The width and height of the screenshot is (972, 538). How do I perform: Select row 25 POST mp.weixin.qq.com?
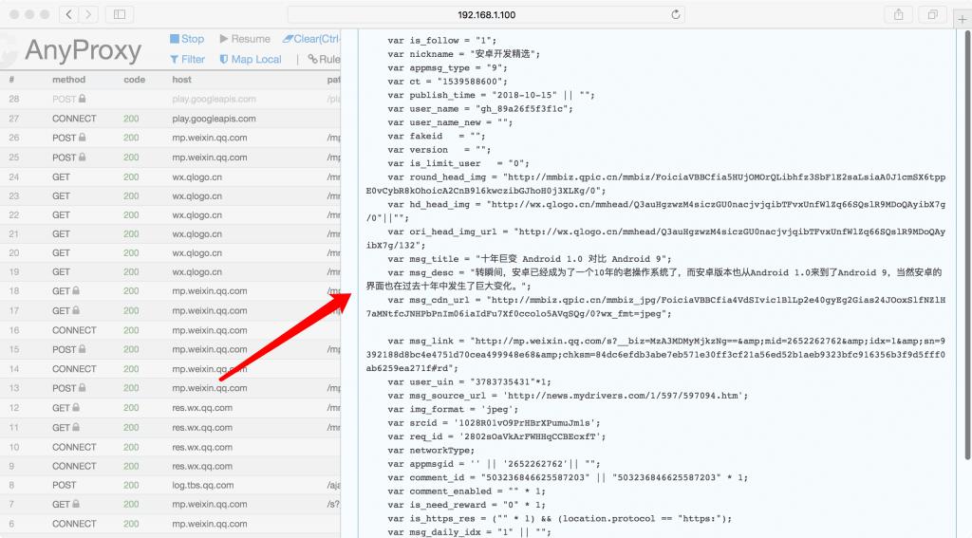[x=171, y=158]
